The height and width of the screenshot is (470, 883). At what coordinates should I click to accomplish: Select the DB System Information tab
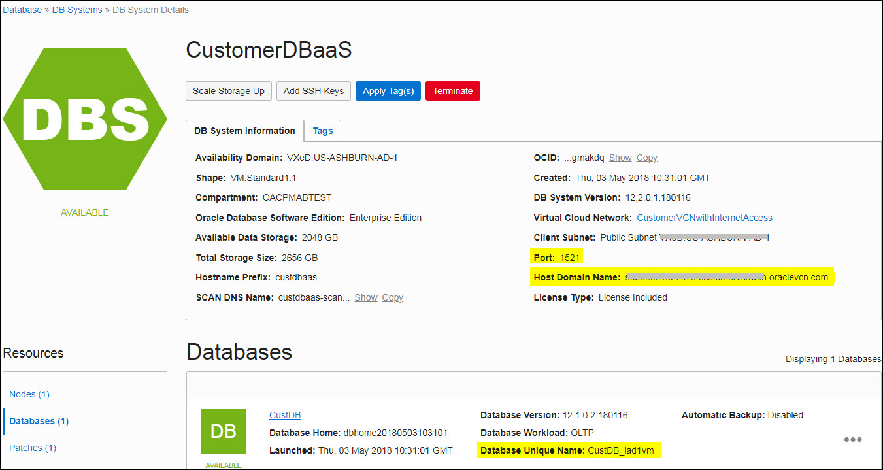(x=244, y=131)
